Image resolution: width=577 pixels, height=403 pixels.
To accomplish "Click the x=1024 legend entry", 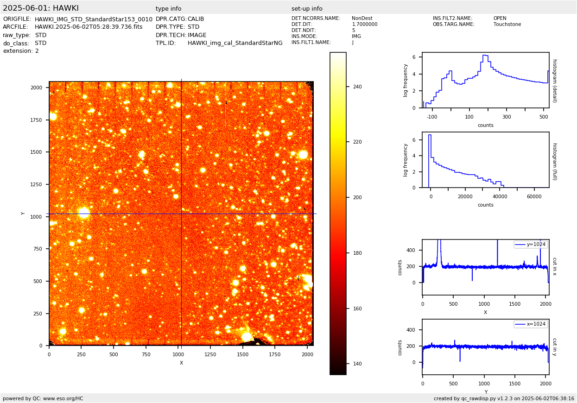I will point(531,324).
